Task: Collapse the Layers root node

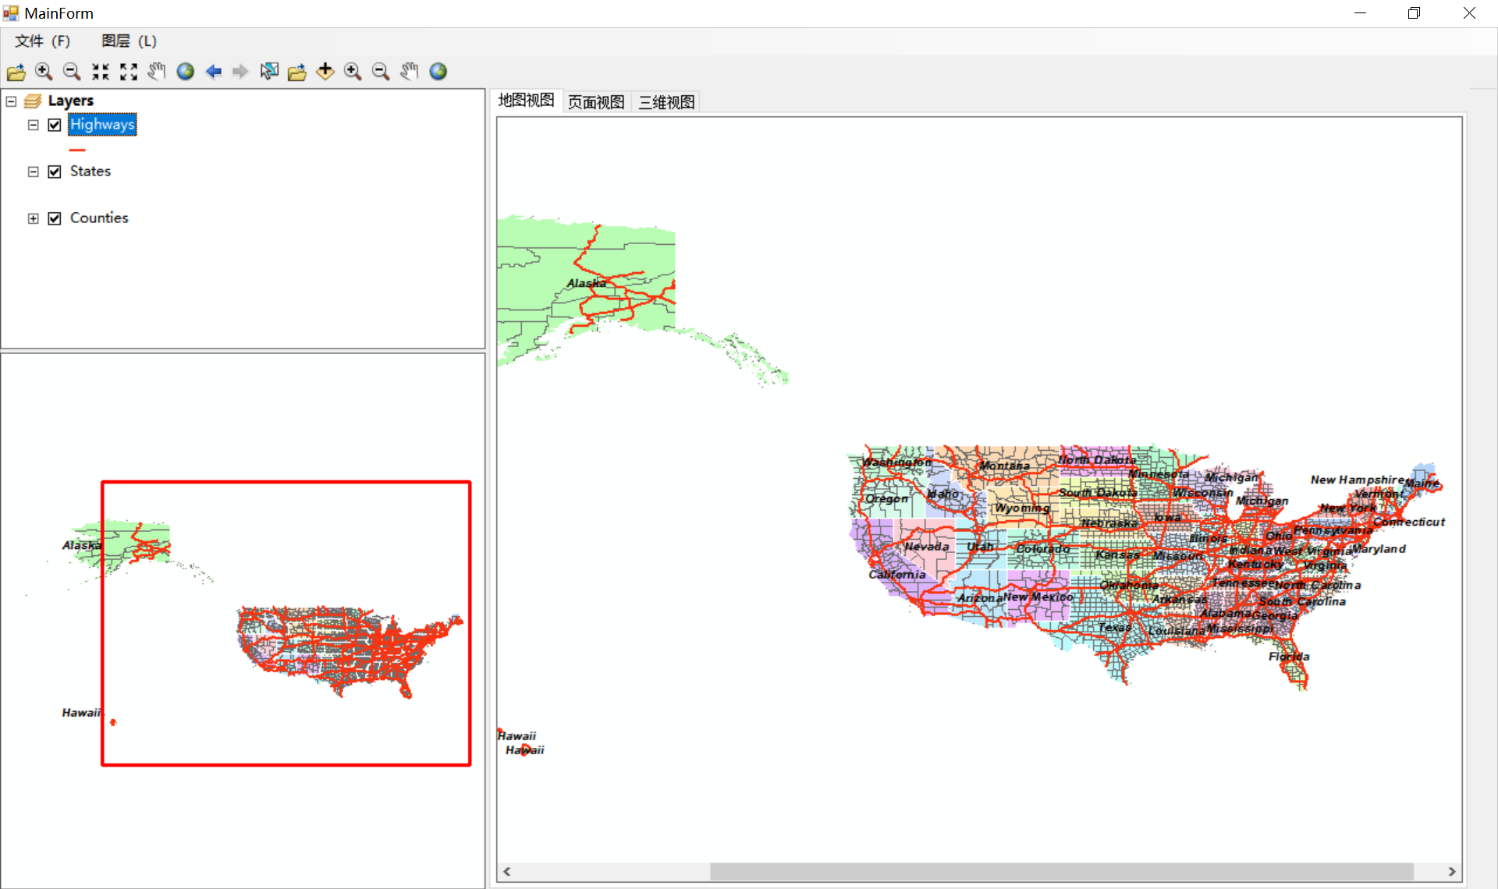Action: point(11,101)
